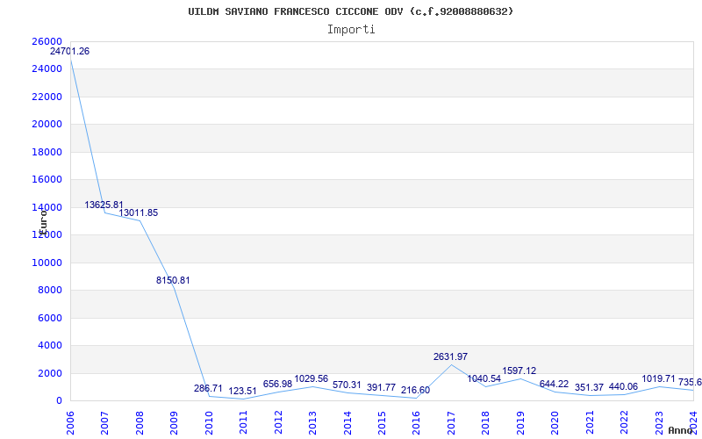Screen dimensions: 702x439
Task: Click the 2010 x-axis year label
Action: [209, 422]
